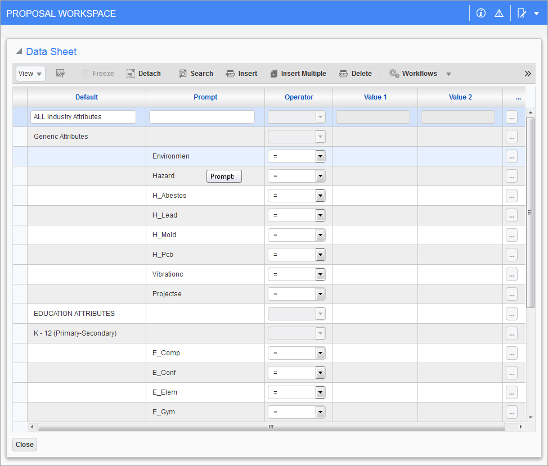
Task: Collapse the Data Sheet section
Action: click(x=19, y=51)
